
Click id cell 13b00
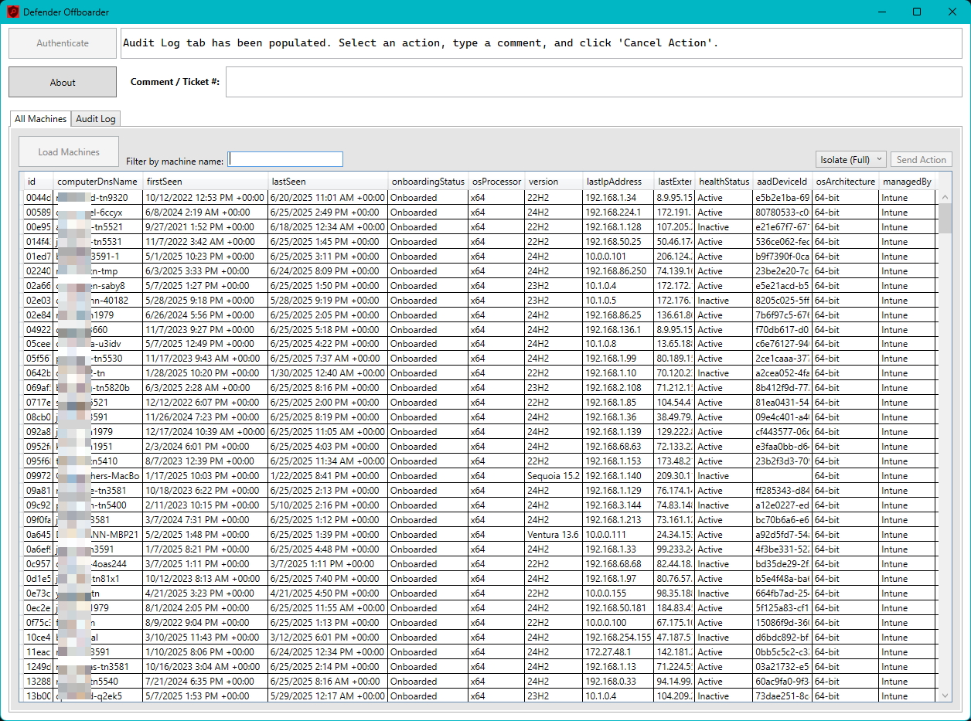click(37, 696)
